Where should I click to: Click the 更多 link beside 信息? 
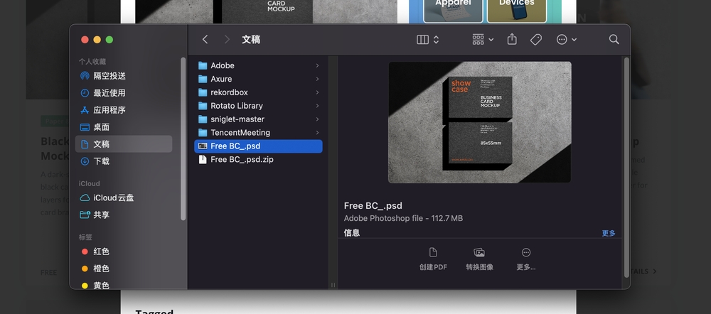tap(609, 233)
